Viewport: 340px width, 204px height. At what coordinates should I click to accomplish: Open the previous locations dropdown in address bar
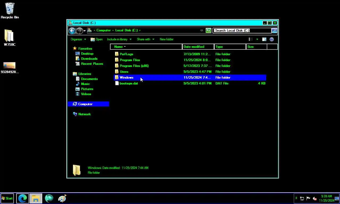pyautogui.click(x=202, y=31)
